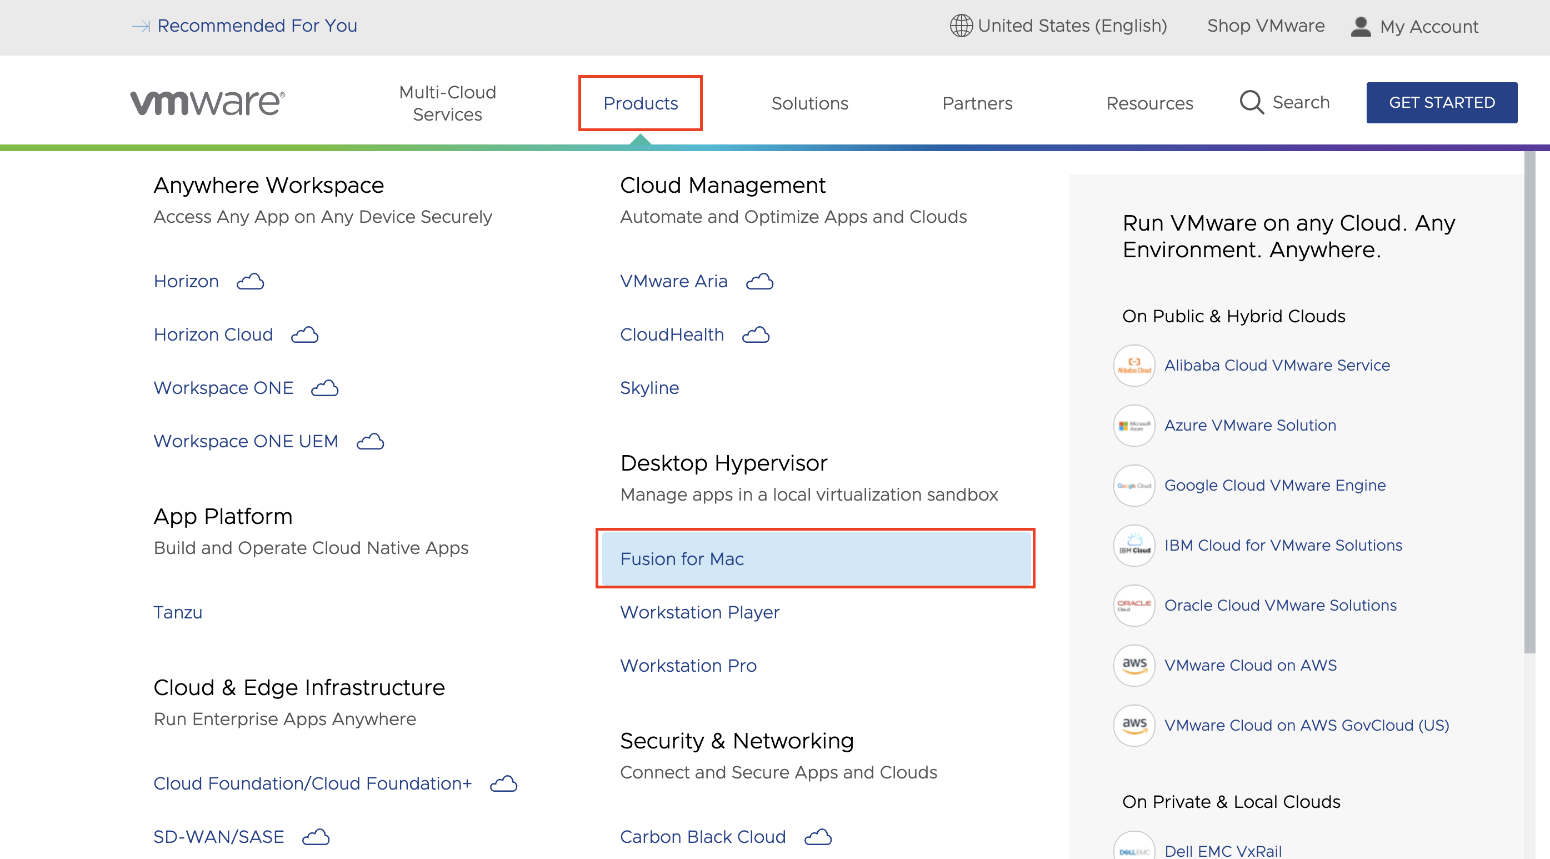Open Fusion for Mac product page
This screenshot has width=1550, height=859.
click(x=682, y=558)
